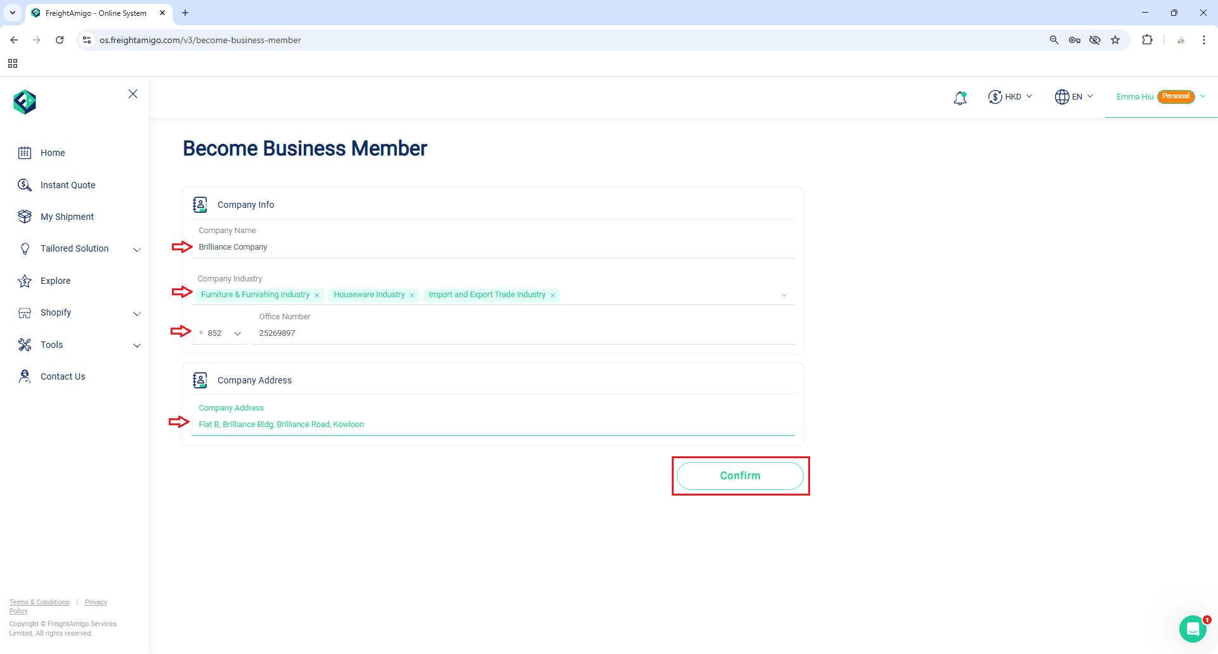Bookmark this page with the star icon
Viewport: 1218px width, 654px height.
(1115, 40)
